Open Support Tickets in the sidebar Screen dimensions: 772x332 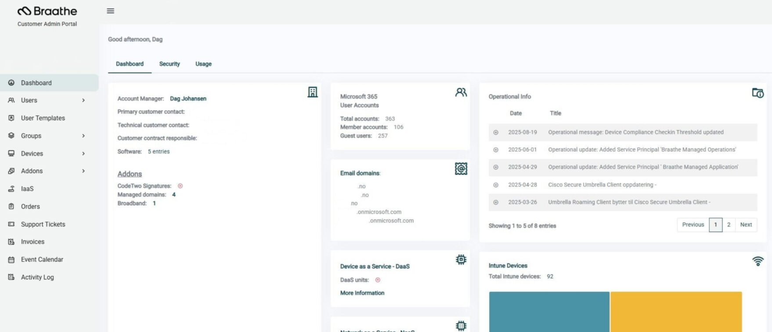(x=43, y=224)
